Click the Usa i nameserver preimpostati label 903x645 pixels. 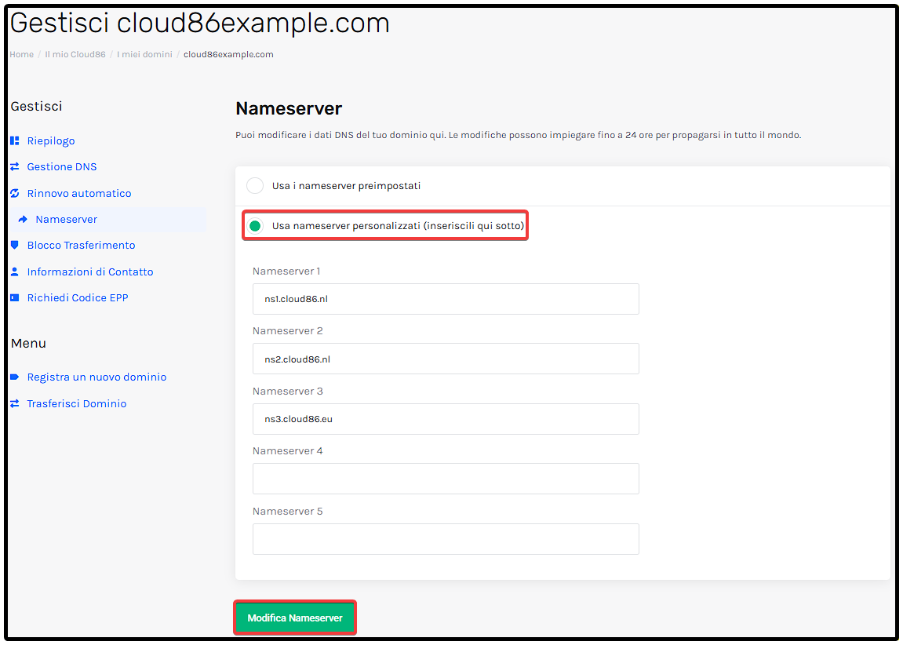point(346,186)
